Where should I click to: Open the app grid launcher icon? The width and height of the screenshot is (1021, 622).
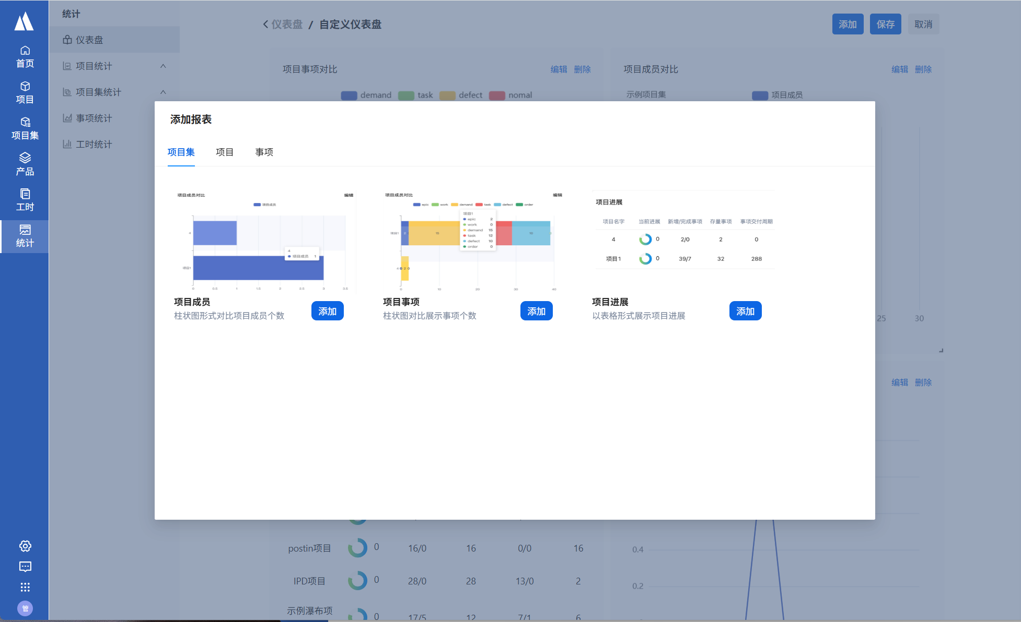[25, 587]
